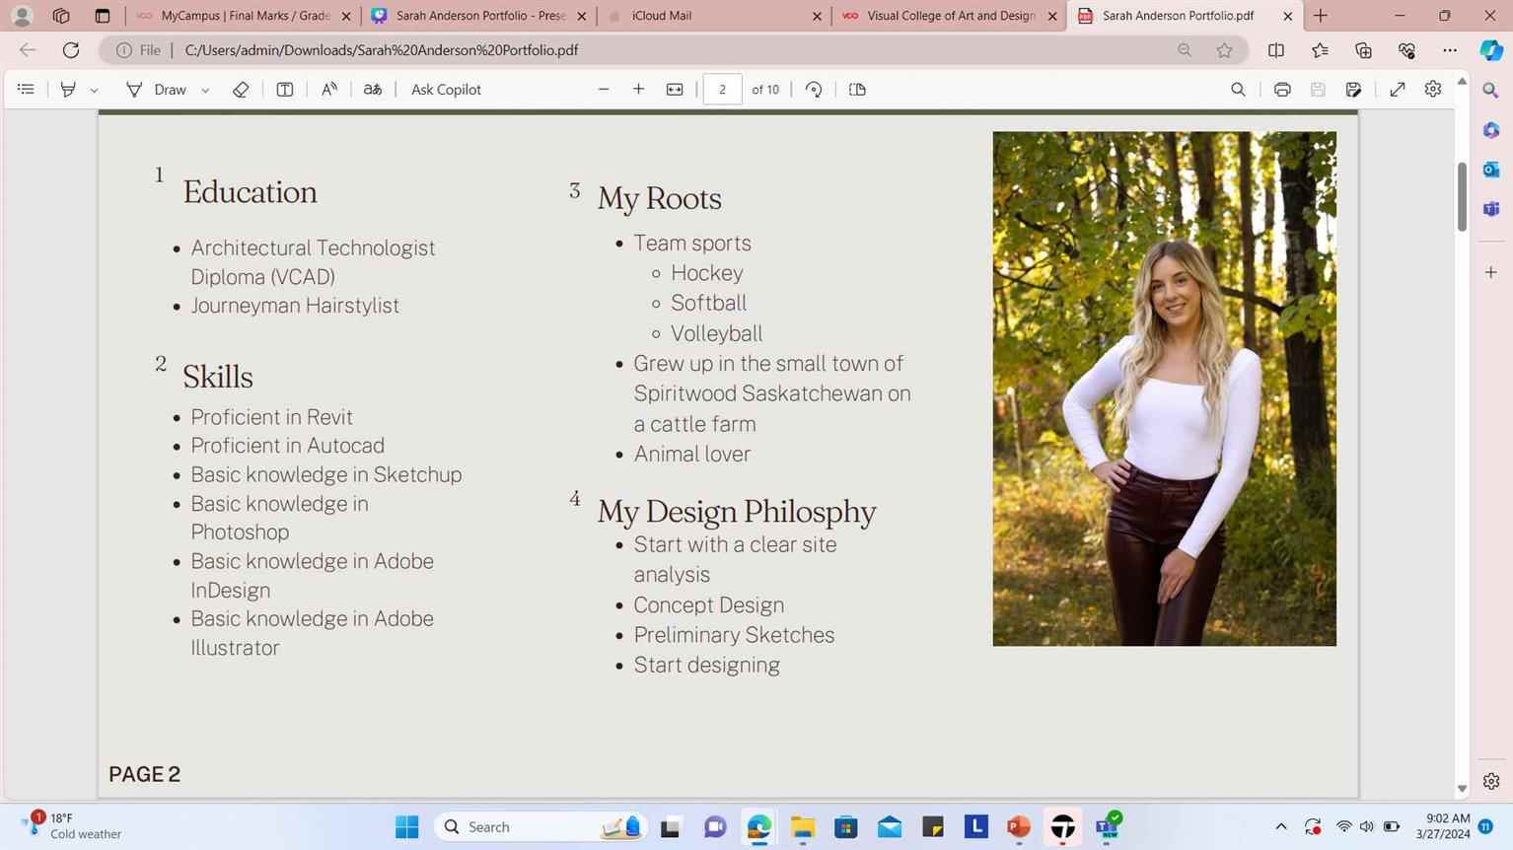Search within the PDF document

[x=1238, y=90]
